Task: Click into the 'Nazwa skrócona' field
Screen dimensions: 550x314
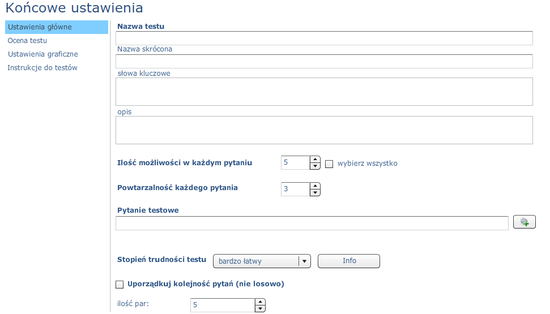Action: coord(324,61)
